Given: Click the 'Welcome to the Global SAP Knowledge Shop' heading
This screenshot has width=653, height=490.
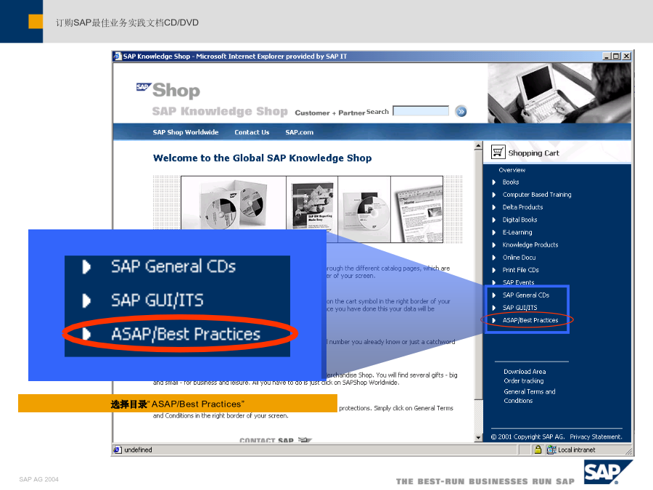Looking at the screenshot, I should point(263,158).
